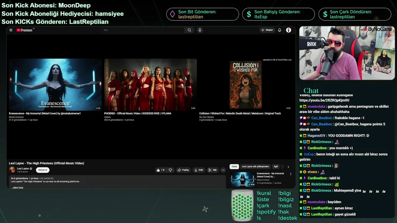Screen dimensions: 397x223
Task: Click the video title 'Lexi Layne - The High Priestess'
Action: tap(47, 163)
